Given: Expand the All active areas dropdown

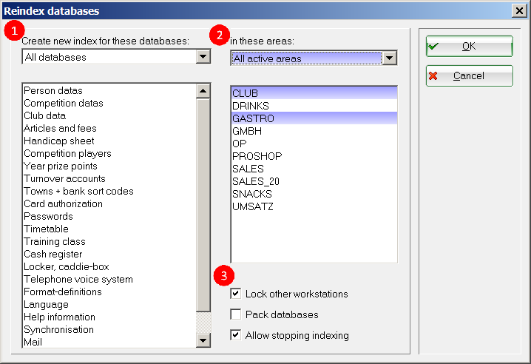Looking at the screenshot, I should pyautogui.click(x=390, y=58).
